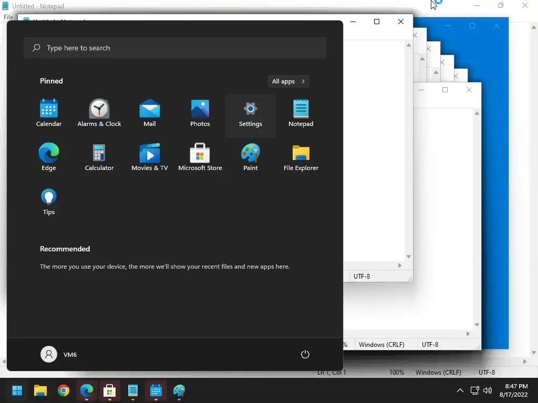Switch to Paint on the taskbar
Image resolution: width=538 pixels, height=403 pixels.
pyautogui.click(x=179, y=390)
